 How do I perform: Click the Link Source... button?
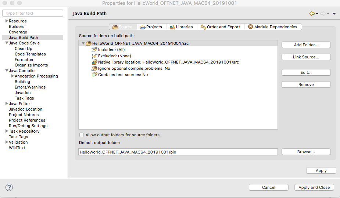point(306,57)
